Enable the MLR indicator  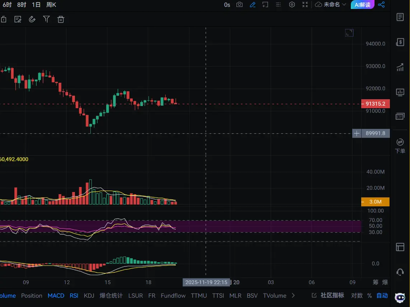point(235,296)
